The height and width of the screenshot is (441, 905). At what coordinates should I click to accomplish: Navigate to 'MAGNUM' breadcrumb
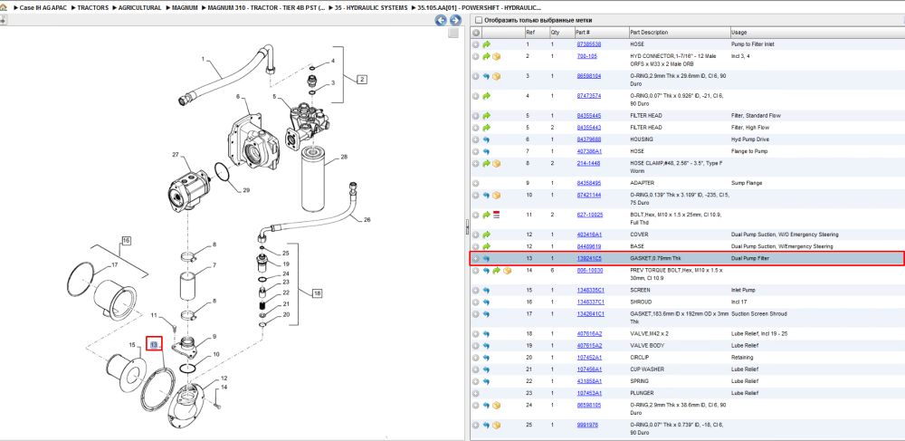click(x=185, y=8)
